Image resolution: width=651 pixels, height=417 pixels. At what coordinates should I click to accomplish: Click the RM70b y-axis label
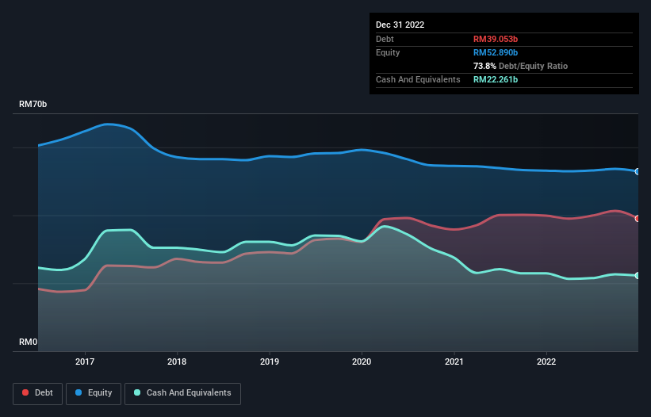[x=33, y=104]
